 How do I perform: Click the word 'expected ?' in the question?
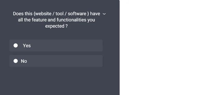[x=56, y=26]
